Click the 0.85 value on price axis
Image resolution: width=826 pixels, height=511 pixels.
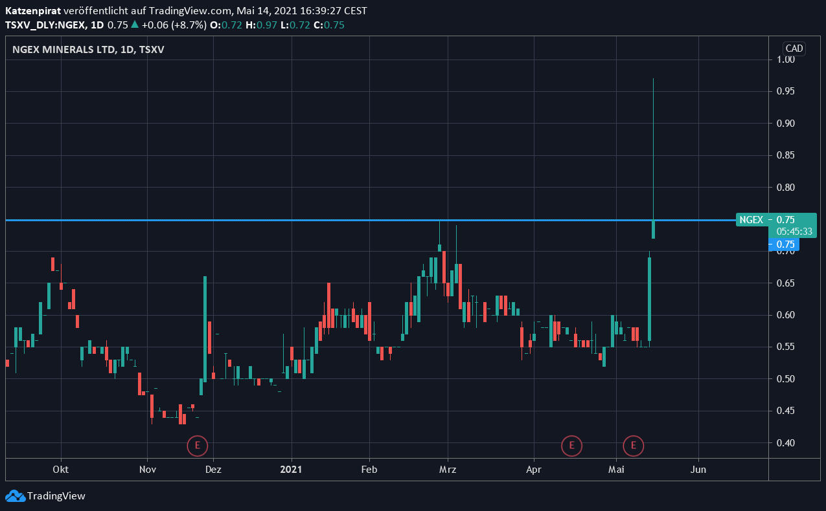click(x=786, y=155)
